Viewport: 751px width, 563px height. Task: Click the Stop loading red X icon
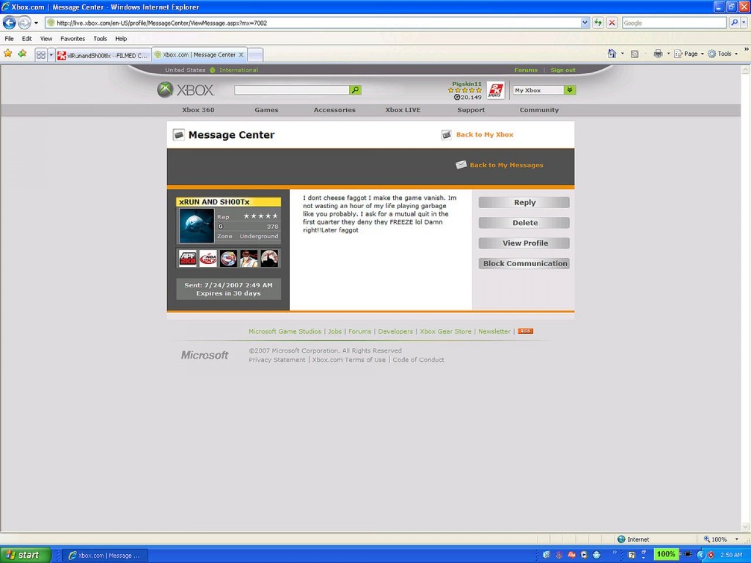[612, 23]
